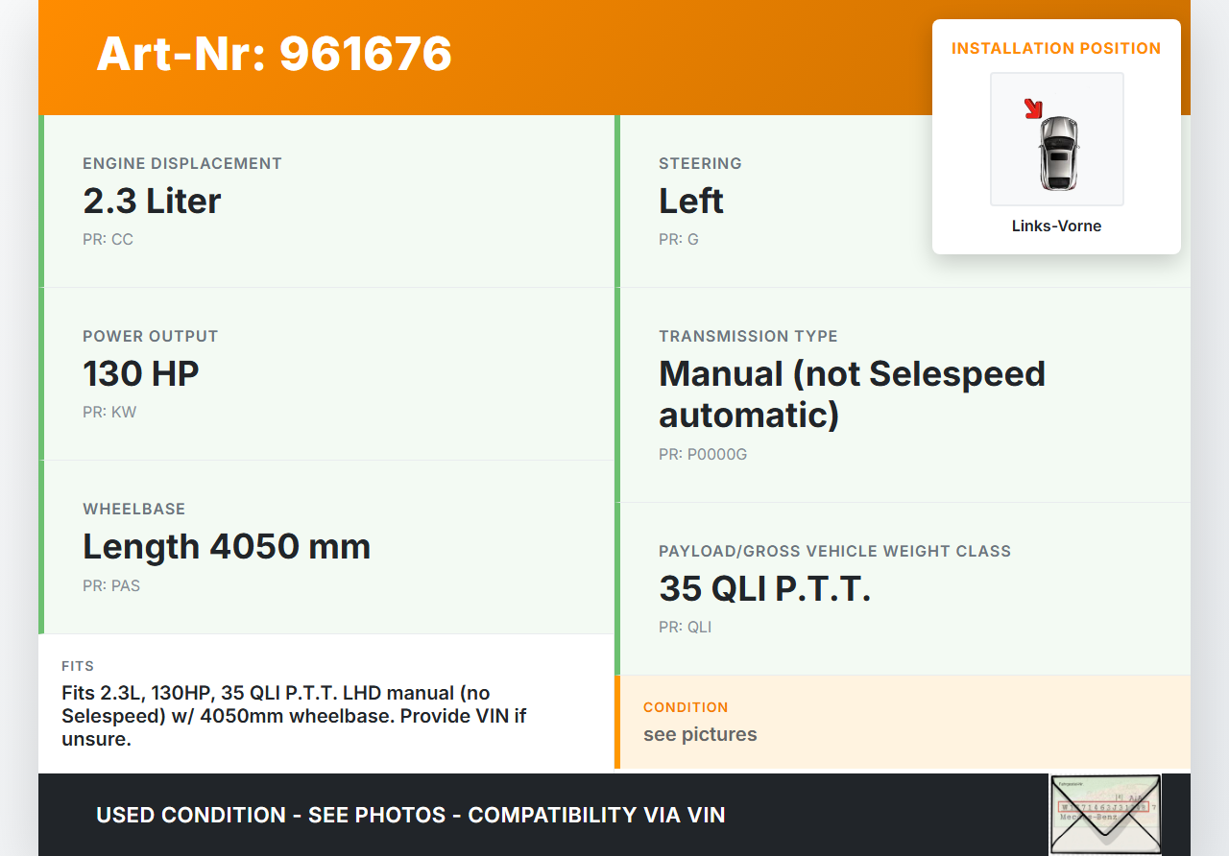Select the 2.3 Liter engine displacement value
Image resolution: width=1229 pixels, height=856 pixels.
pos(152,202)
